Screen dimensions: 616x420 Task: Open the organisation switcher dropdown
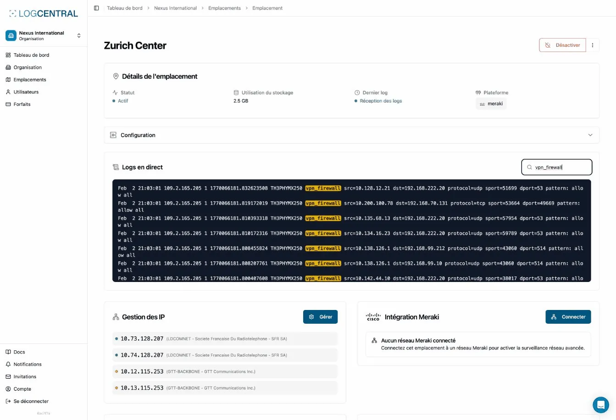tap(79, 35)
